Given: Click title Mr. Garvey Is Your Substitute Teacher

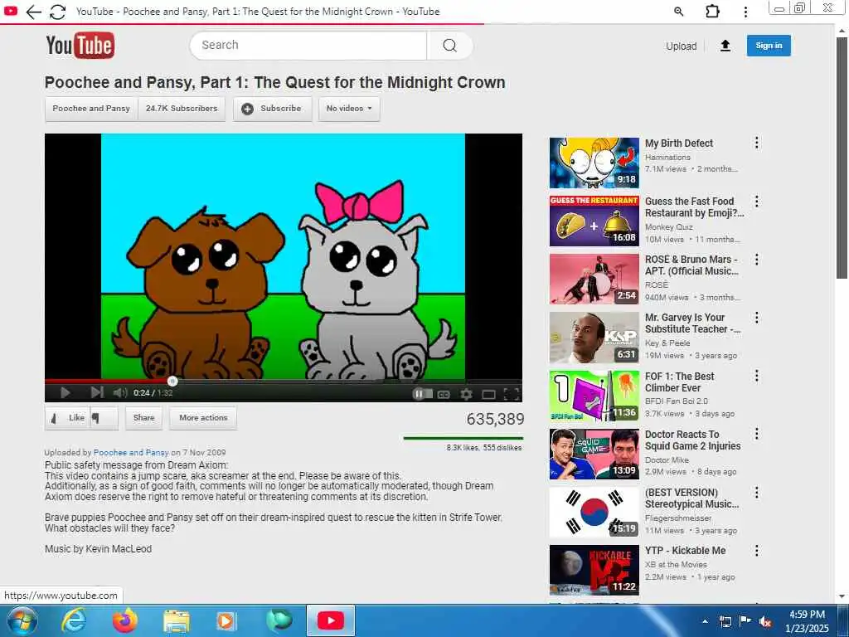Looking at the screenshot, I should (x=692, y=323).
